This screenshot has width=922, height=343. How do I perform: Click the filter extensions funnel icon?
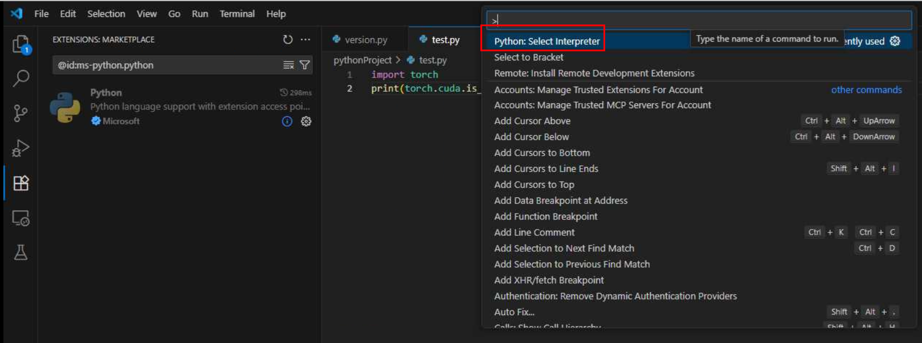point(305,65)
